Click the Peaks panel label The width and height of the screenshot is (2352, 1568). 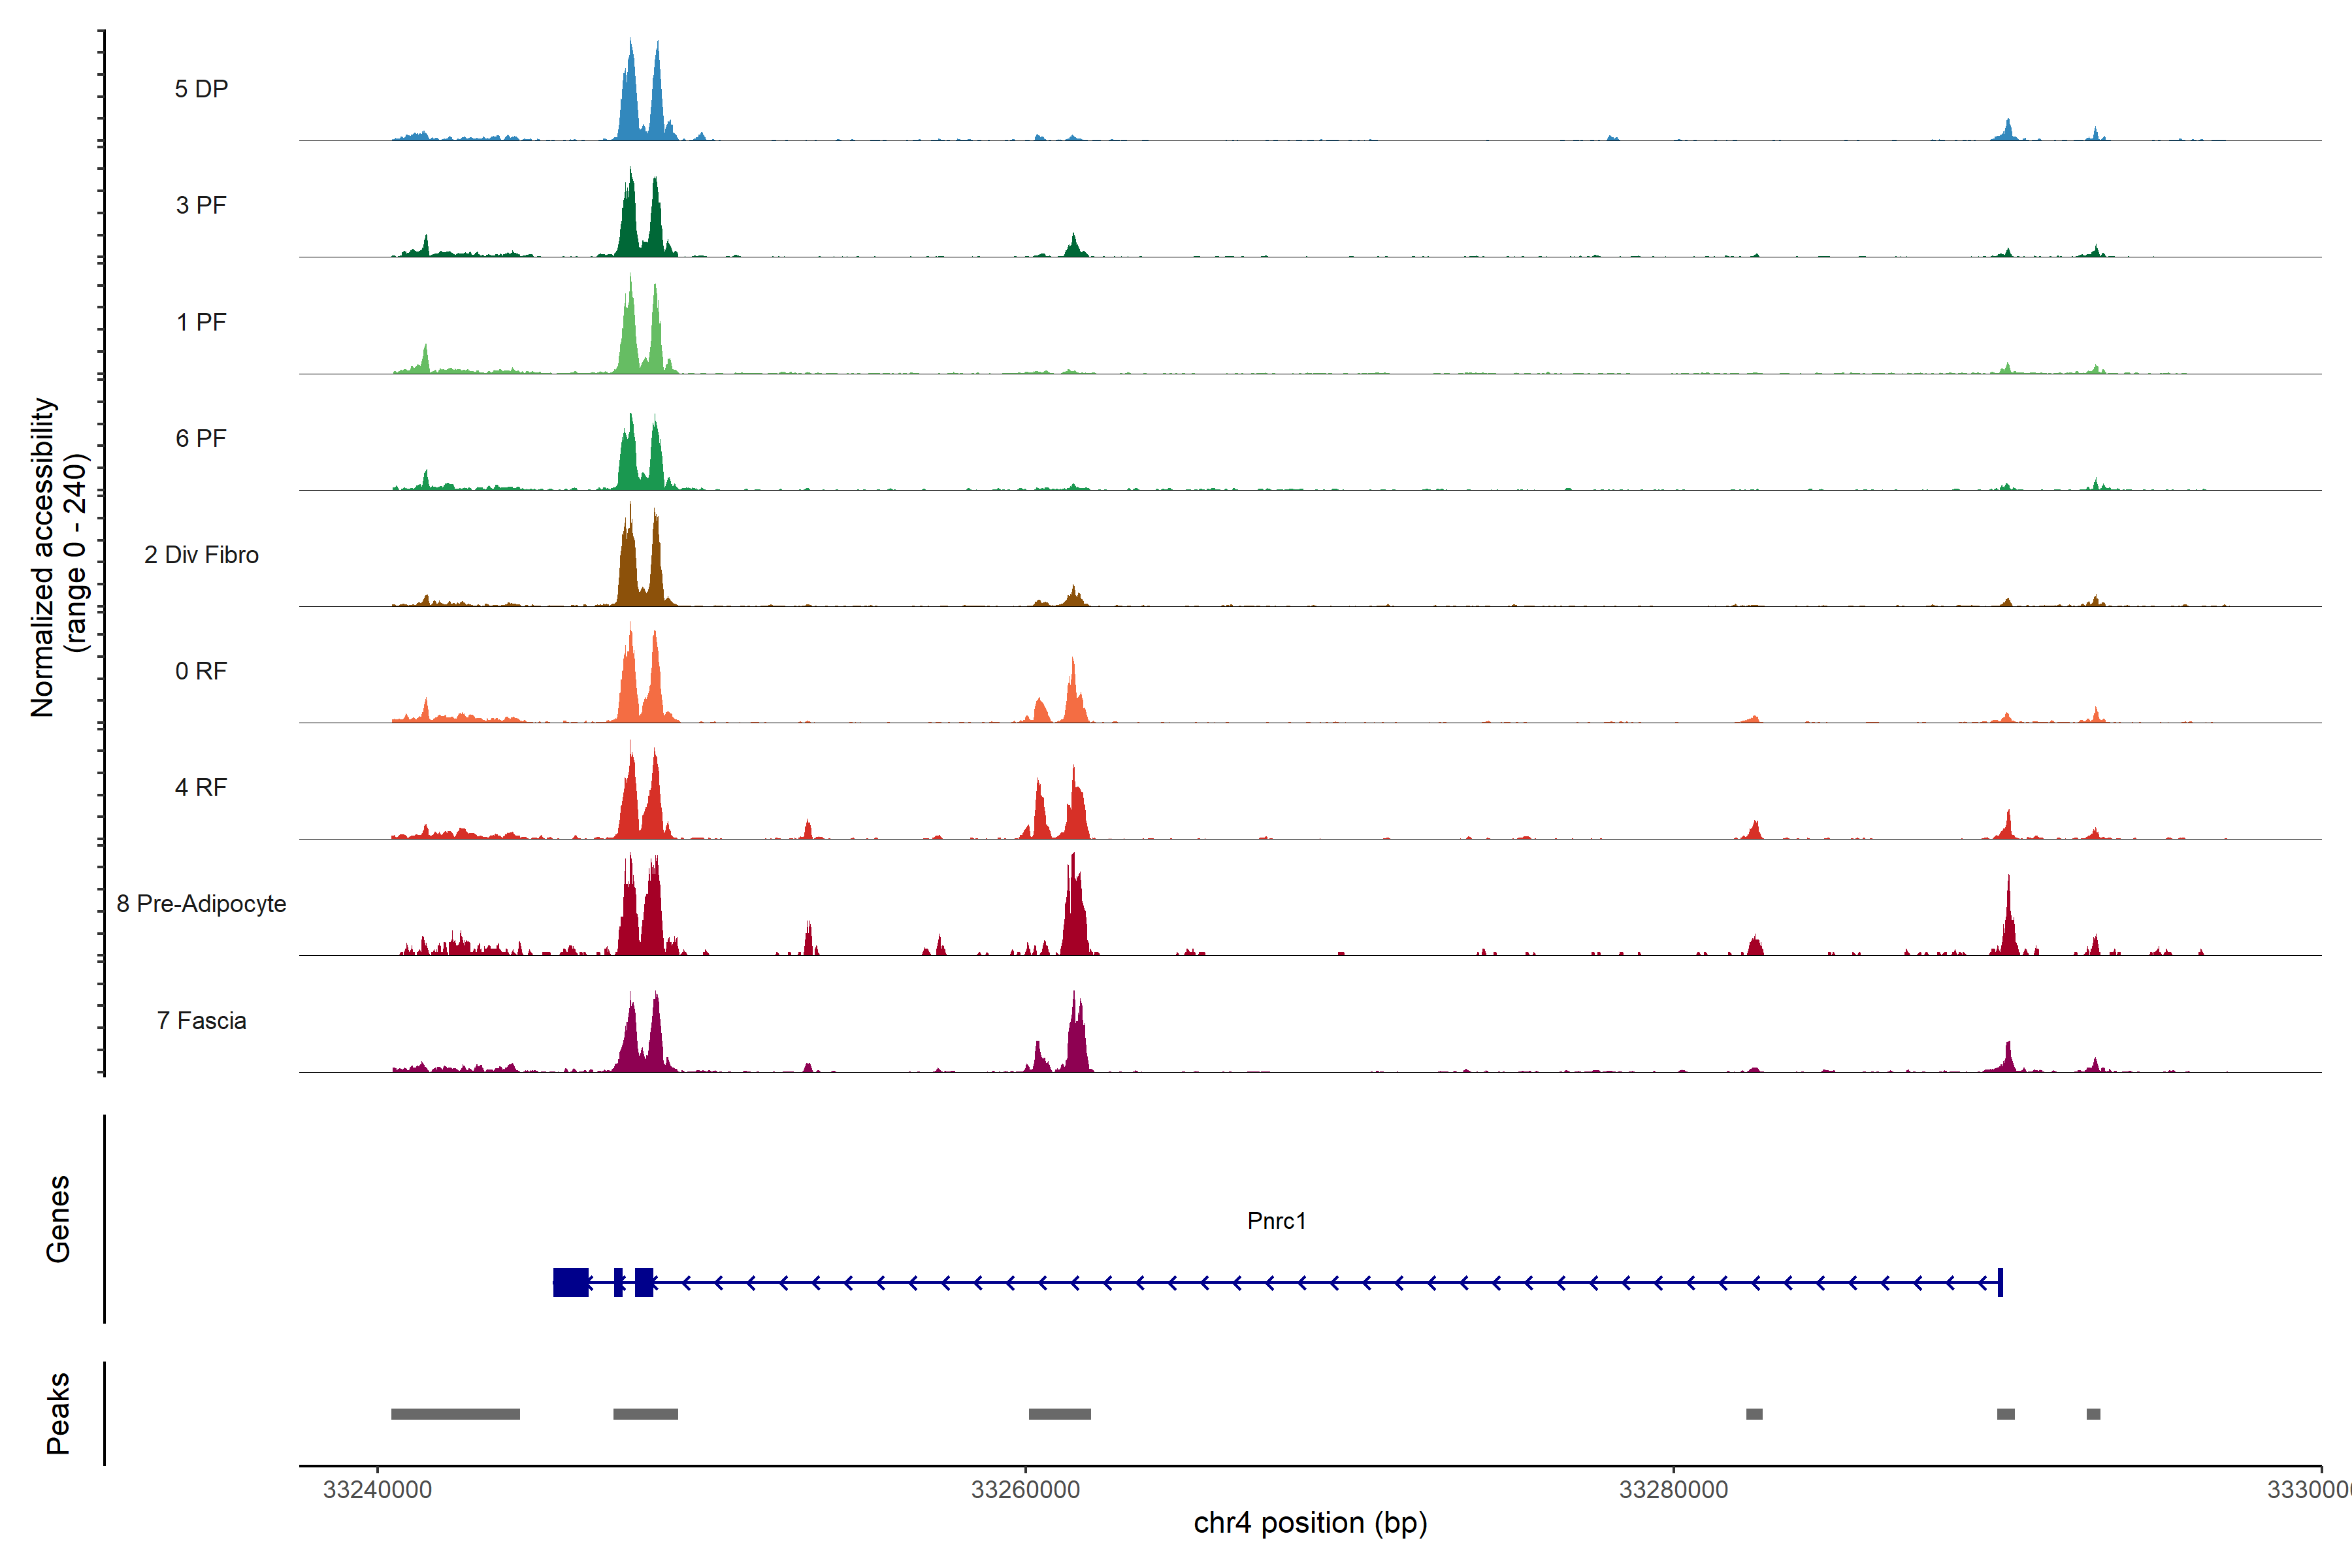[x=58, y=1413]
